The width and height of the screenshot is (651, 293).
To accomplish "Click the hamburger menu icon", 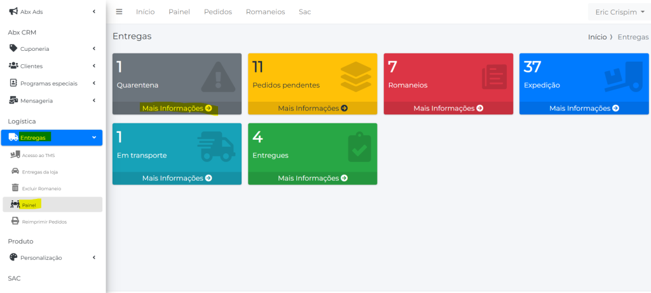I will [x=119, y=12].
